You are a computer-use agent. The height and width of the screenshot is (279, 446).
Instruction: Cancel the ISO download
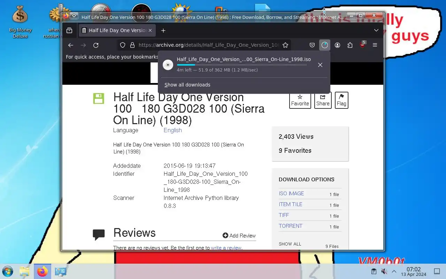[x=320, y=65]
